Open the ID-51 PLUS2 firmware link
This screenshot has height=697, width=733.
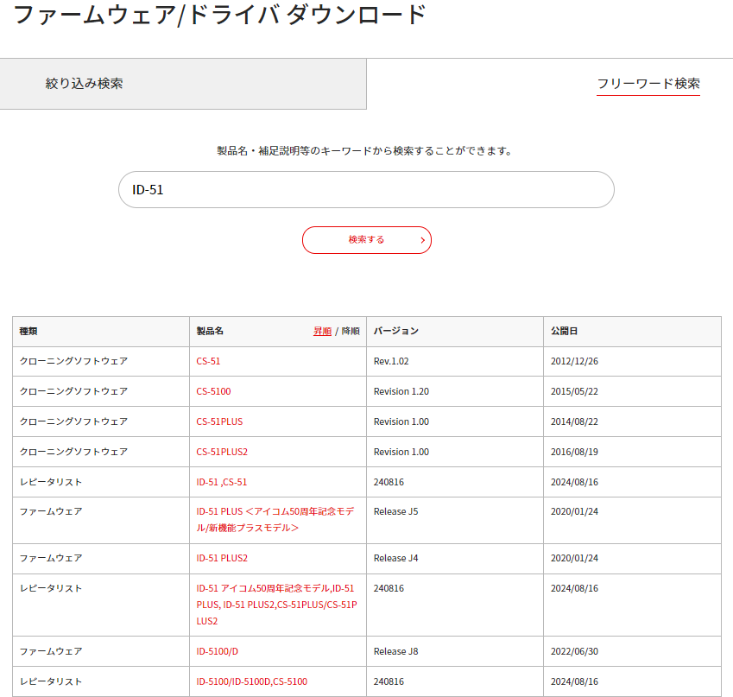point(222,558)
